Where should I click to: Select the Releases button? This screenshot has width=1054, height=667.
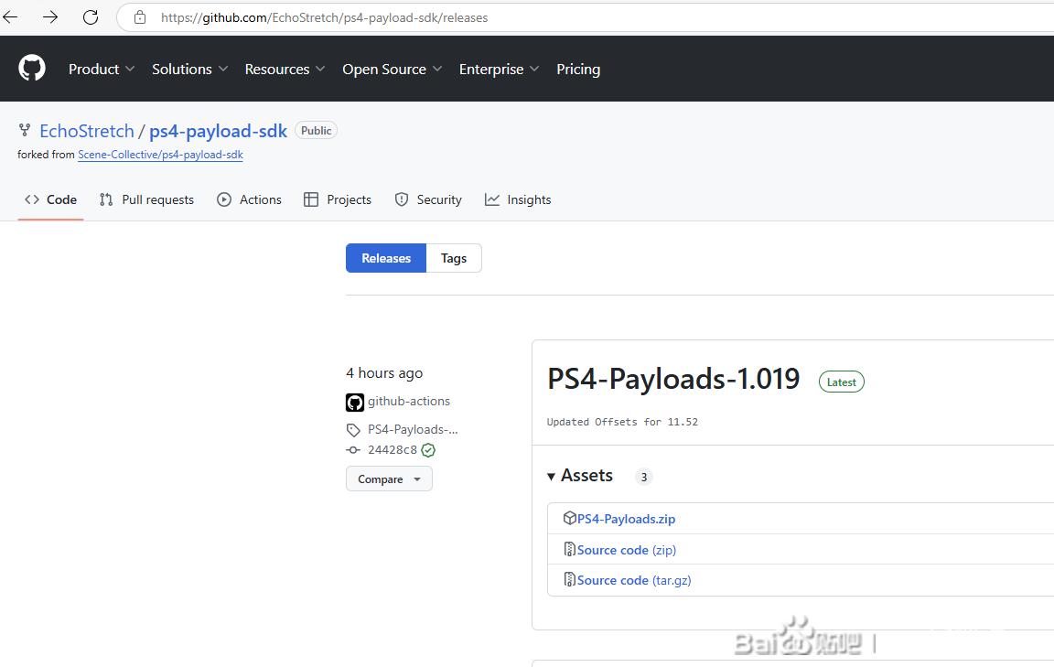tap(386, 258)
